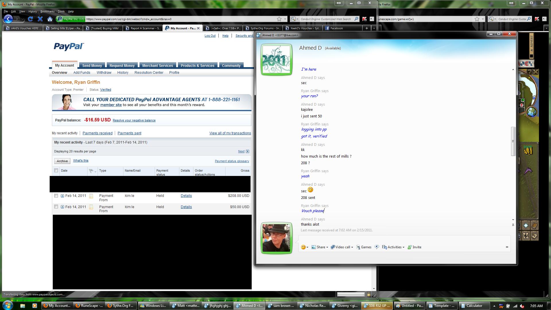Expand the $50.00 Feb 14 transaction row
The height and width of the screenshot is (310, 551).
tap(62, 207)
